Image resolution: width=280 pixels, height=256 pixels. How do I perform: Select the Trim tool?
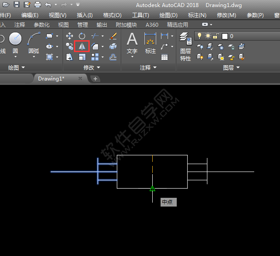tap(95, 36)
